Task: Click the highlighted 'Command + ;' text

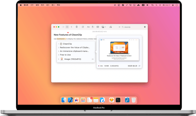Action: (x=61, y=39)
